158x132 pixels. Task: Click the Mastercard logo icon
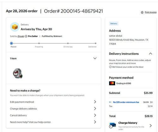tap(112, 83)
